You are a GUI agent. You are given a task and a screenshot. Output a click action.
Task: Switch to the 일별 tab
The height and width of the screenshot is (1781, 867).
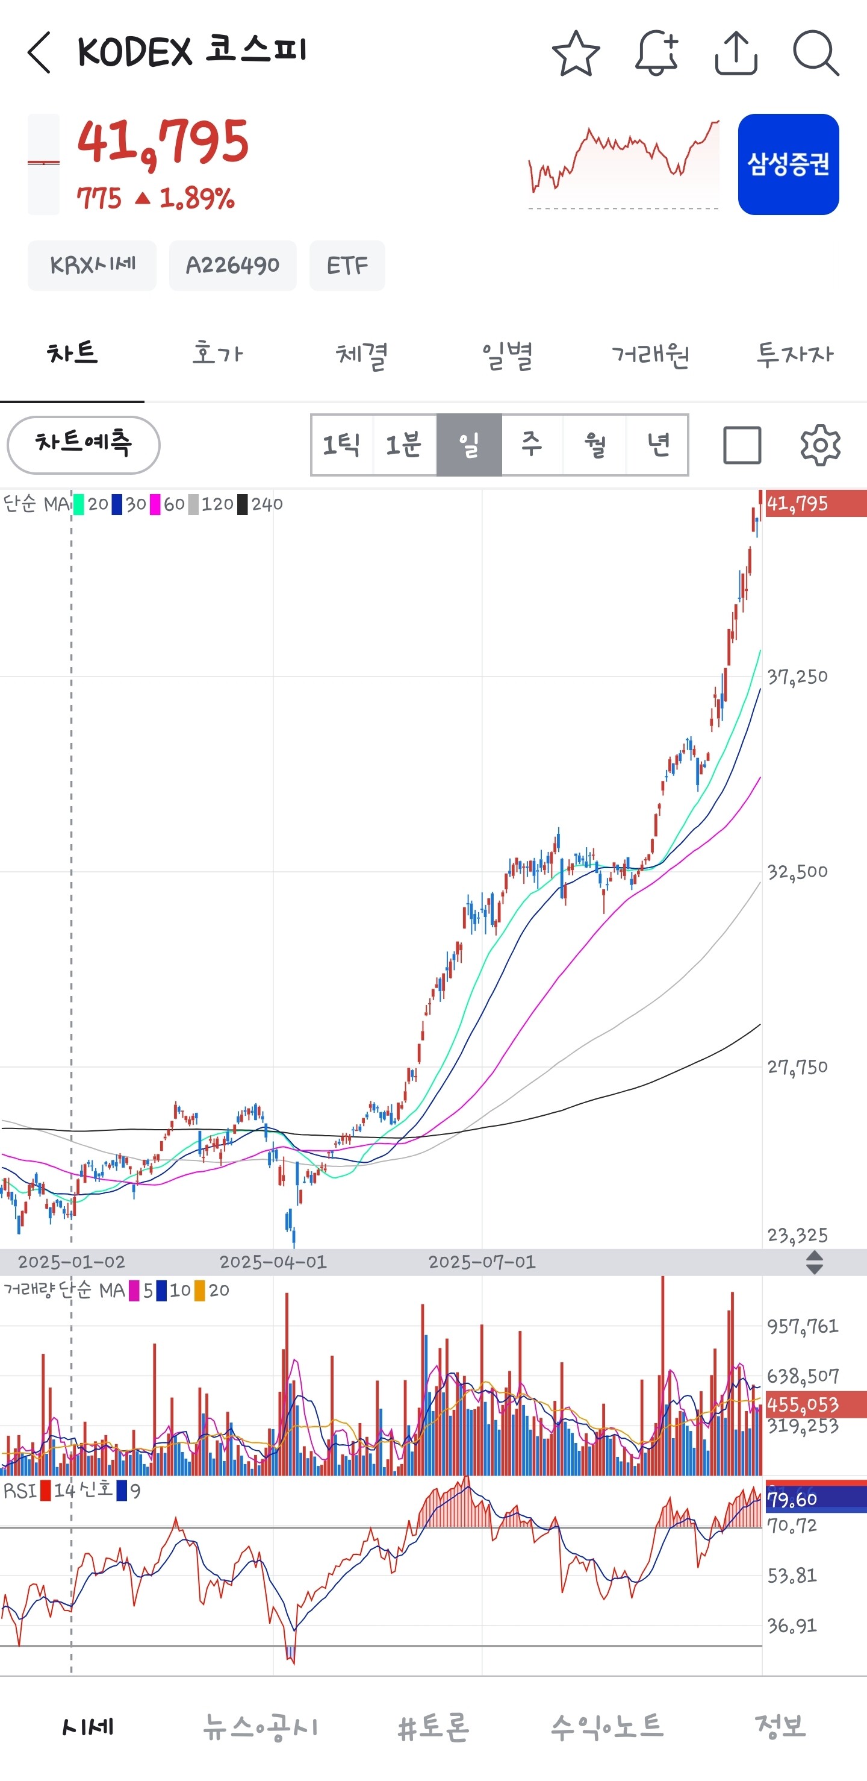[506, 354]
